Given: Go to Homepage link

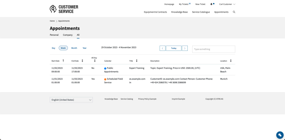Looking at the screenshot, I should pyautogui.click(x=169, y=4).
